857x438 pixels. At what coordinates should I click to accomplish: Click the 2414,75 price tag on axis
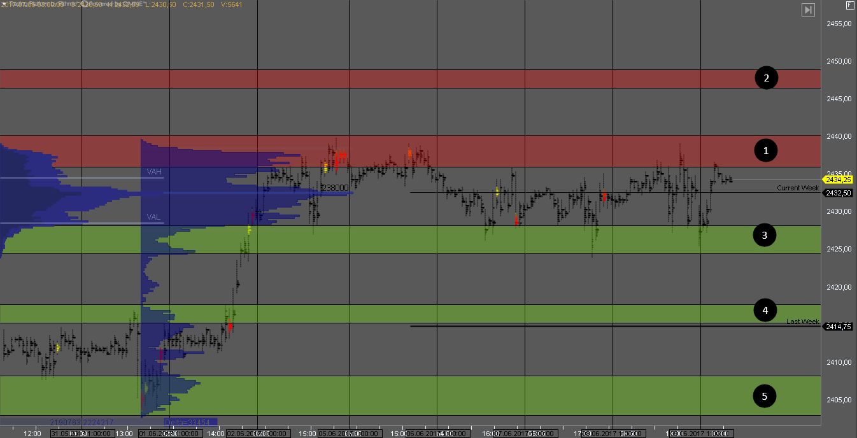(839, 327)
